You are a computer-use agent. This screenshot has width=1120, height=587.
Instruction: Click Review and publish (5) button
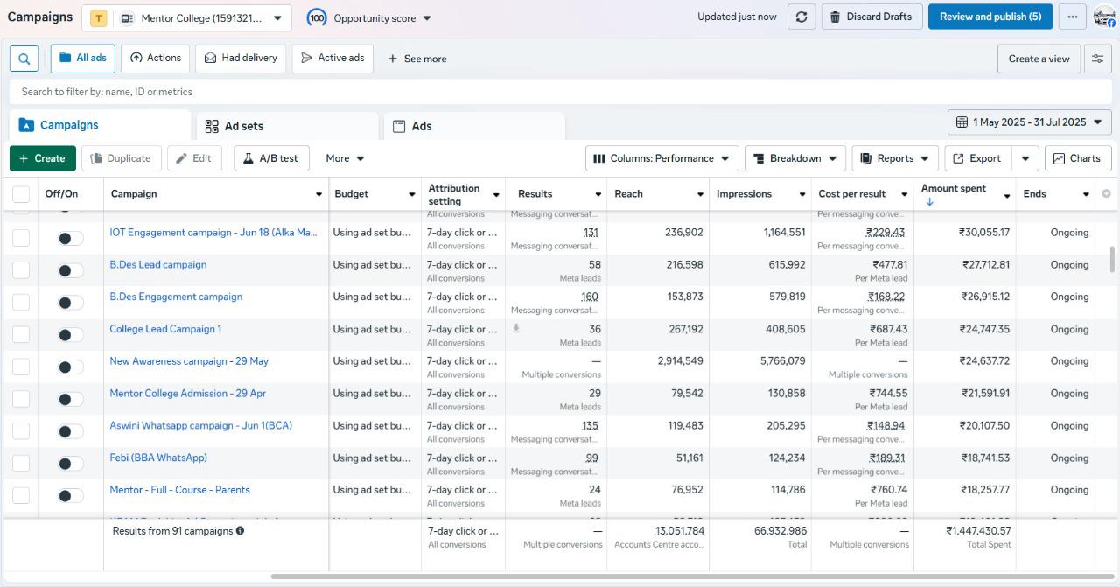pyautogui.click(x=990, y=17)
